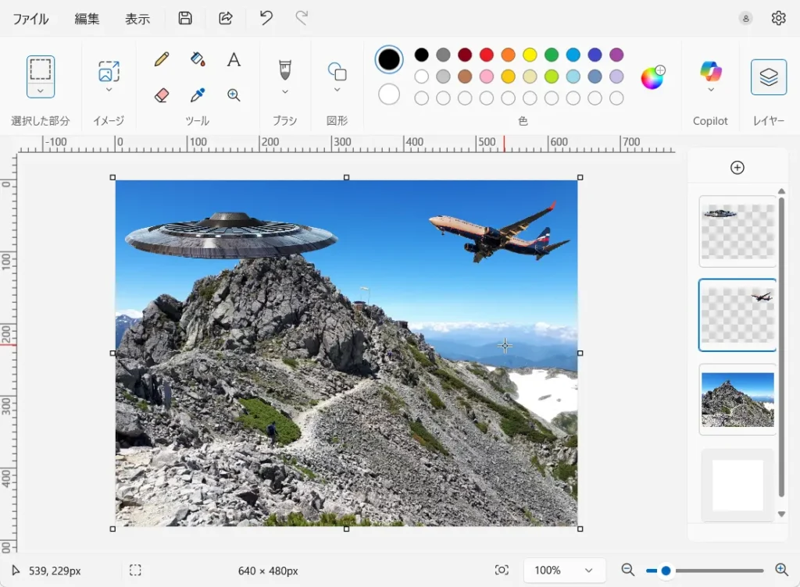Select the secondary white color circle

(x=389, y=94)
